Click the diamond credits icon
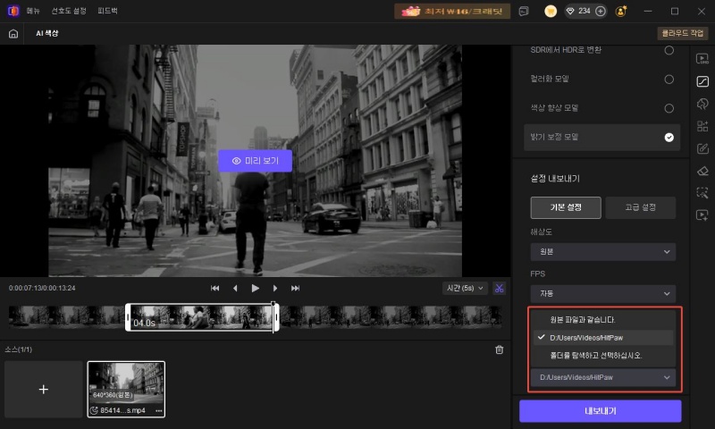 570,11
